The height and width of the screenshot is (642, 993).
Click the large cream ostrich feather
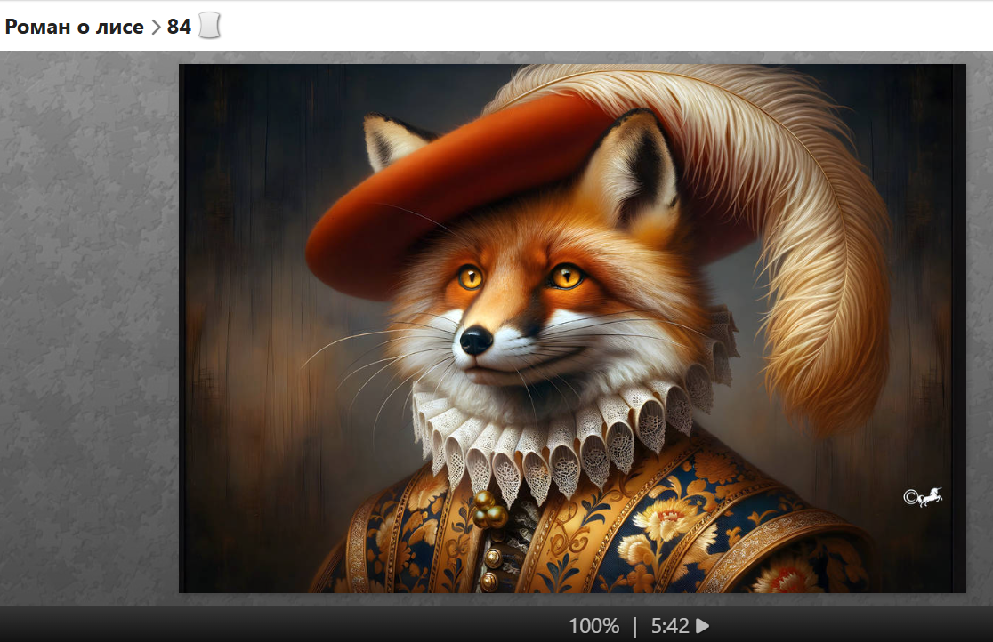tap(801, 222)
